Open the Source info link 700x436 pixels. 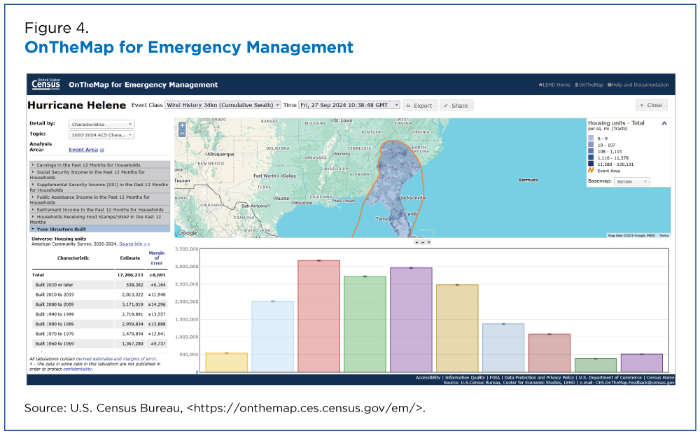pos(134,244)
